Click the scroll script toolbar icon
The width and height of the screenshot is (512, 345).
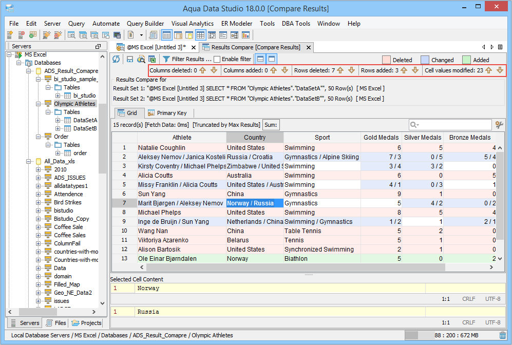coord(153,34)
